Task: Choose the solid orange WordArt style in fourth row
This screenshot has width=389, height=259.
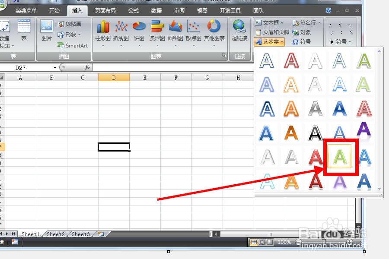Action: (291, 133)
